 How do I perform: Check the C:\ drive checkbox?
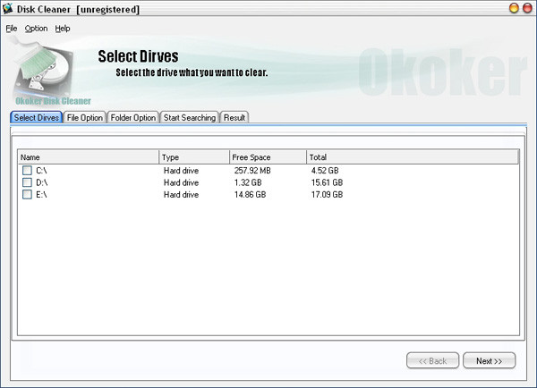(x=27, y=171)
